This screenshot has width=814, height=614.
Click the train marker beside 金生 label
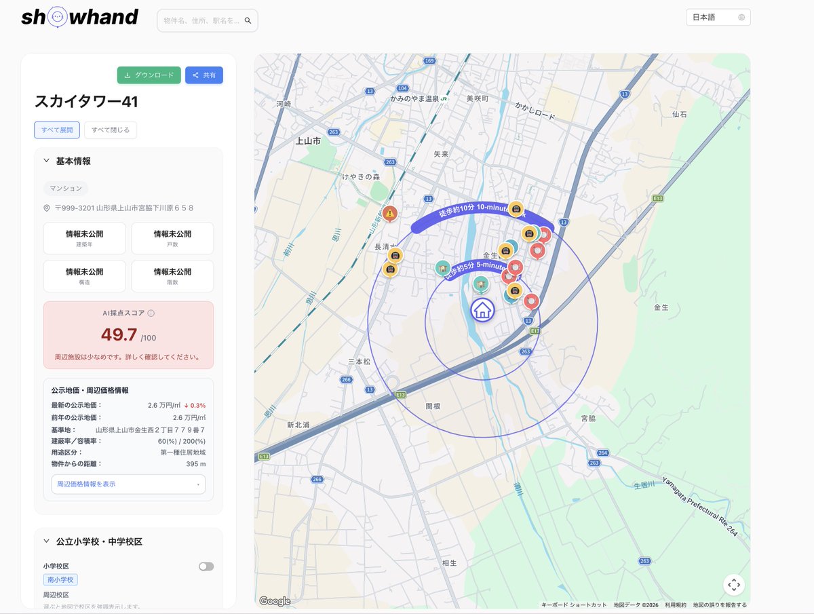pyautogui.click(x=505, y=251)
